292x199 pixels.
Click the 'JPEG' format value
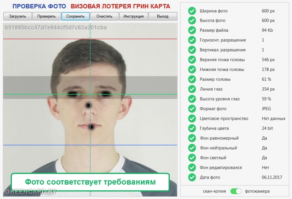(266, 109)
